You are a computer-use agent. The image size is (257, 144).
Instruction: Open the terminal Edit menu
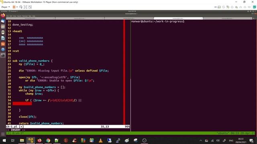11,16
